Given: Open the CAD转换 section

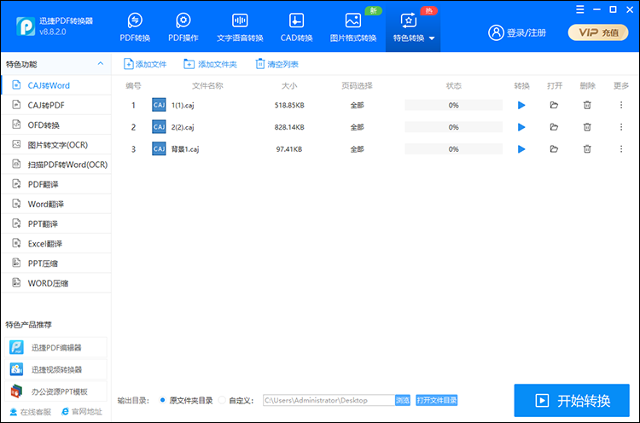Looking at the screenshot, I should (x=296, y=27).
